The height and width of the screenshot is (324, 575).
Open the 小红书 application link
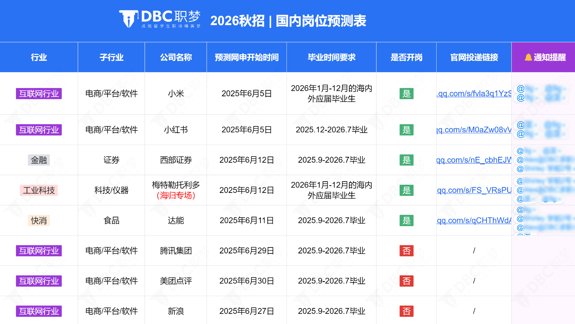pyautogui.click(x=474, y=130)
